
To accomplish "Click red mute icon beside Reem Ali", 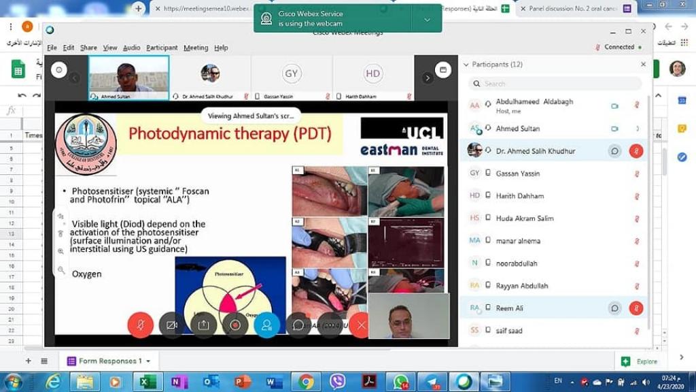I will coord(636,308).
